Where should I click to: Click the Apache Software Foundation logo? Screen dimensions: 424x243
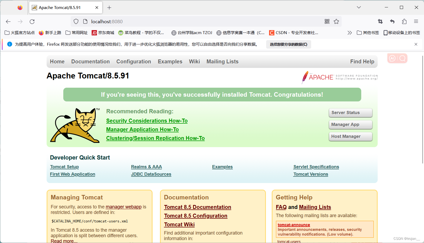340,77
